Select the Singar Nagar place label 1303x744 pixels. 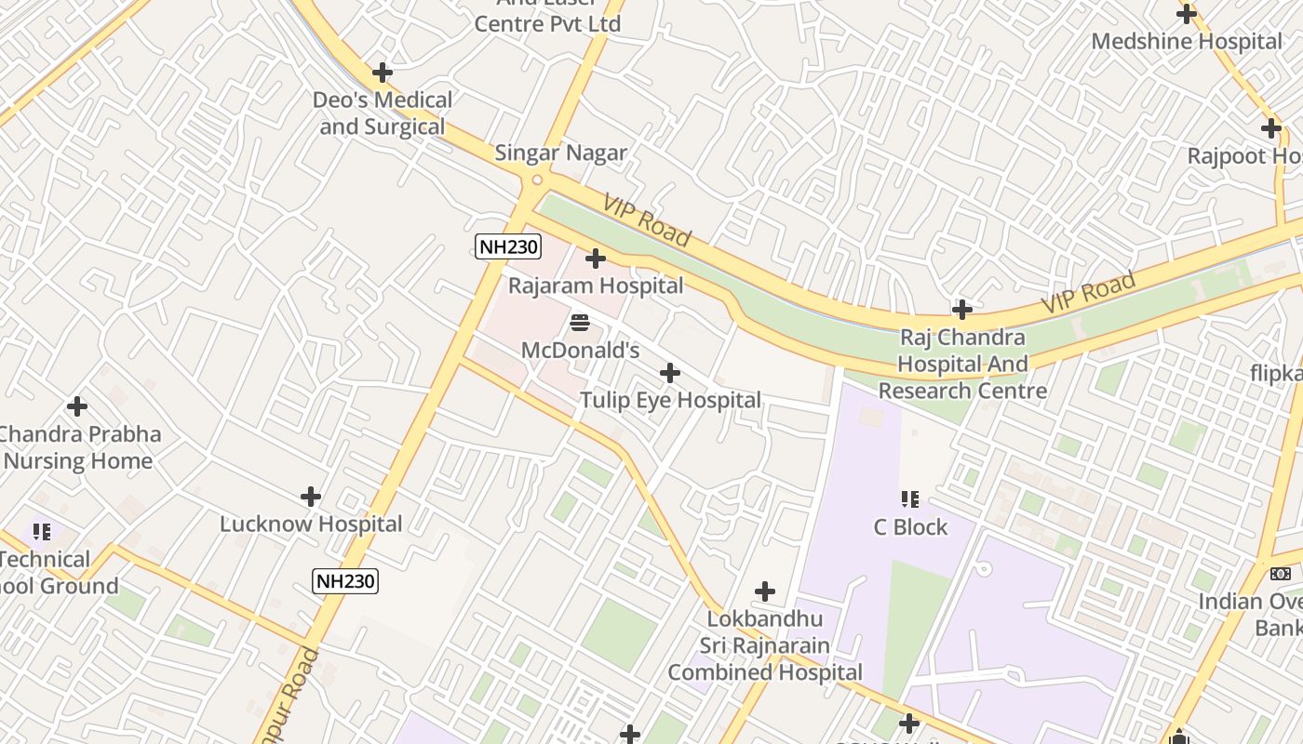click(561, 153)
